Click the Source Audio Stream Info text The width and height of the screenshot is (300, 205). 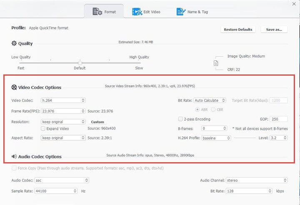pos(150,155)
